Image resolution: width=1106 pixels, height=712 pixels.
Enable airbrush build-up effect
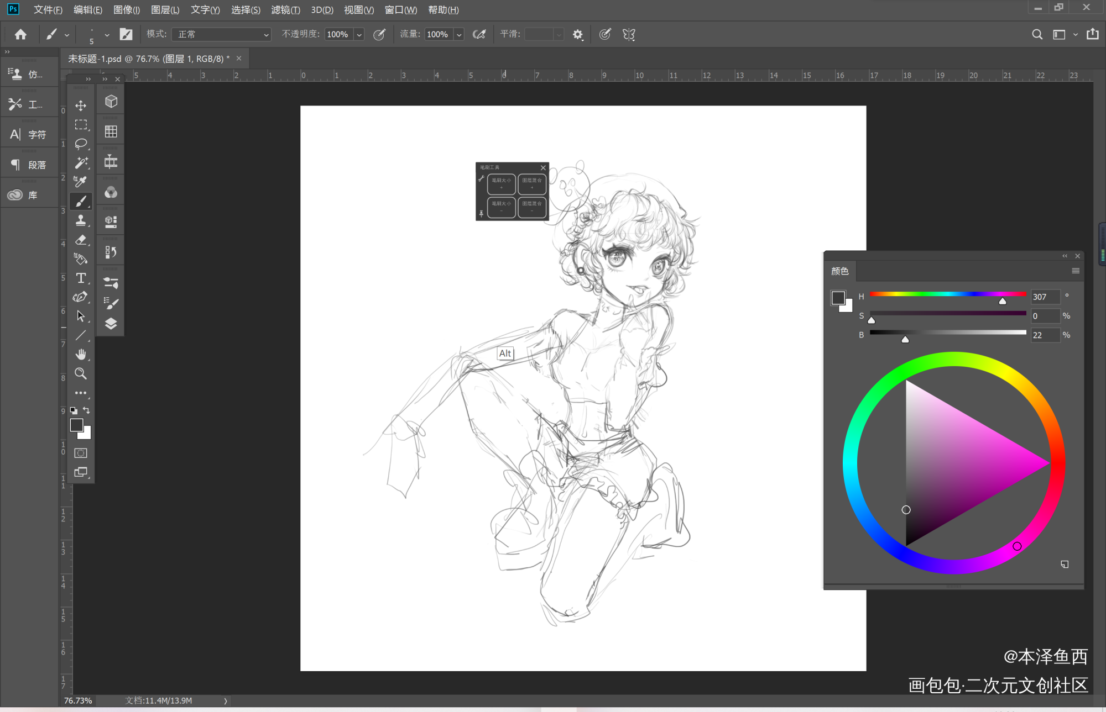click(x=479, y=34)
